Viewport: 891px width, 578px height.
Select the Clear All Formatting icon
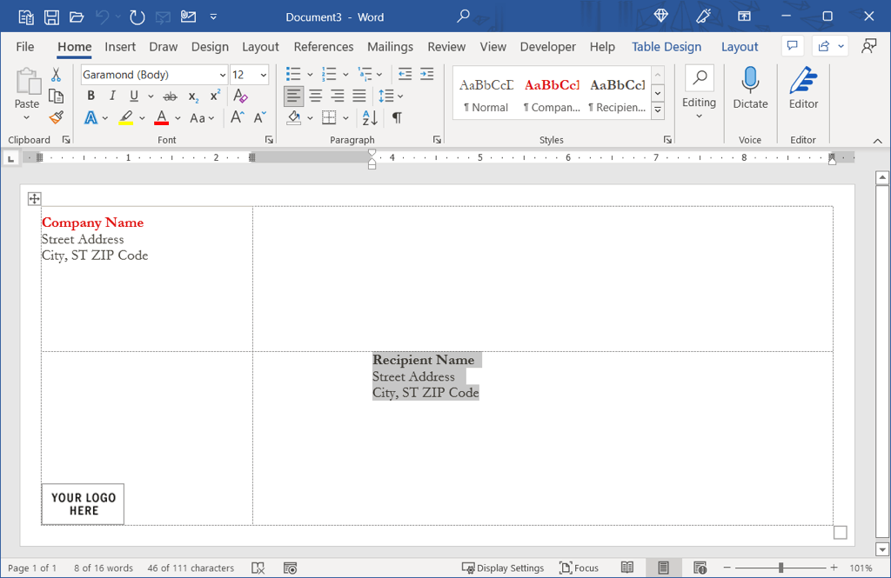click(239, 96)
